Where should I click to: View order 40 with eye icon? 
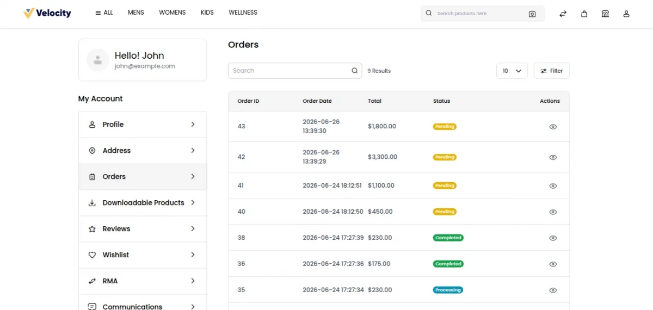[553, 212]
